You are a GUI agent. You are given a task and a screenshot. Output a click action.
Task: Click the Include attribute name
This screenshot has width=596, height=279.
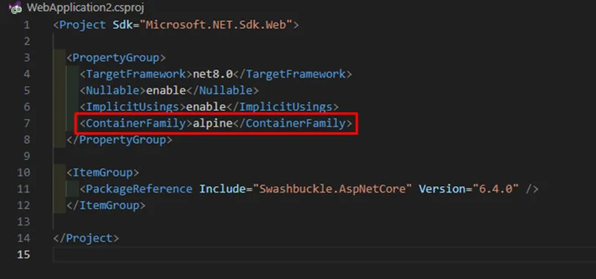[222, 189]
